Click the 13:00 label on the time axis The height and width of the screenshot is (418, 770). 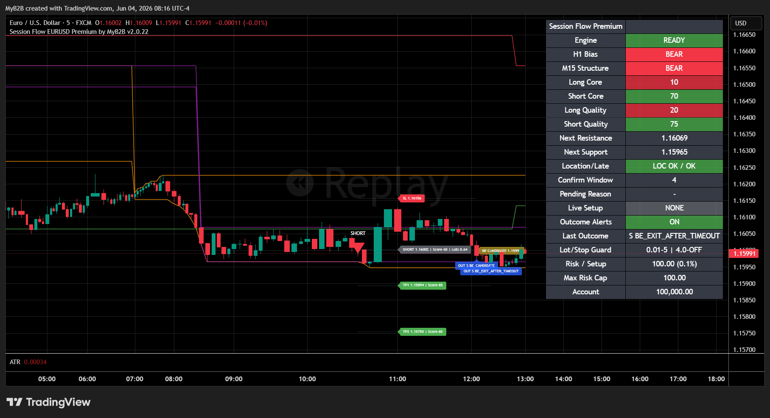click(x=525, y=379)
